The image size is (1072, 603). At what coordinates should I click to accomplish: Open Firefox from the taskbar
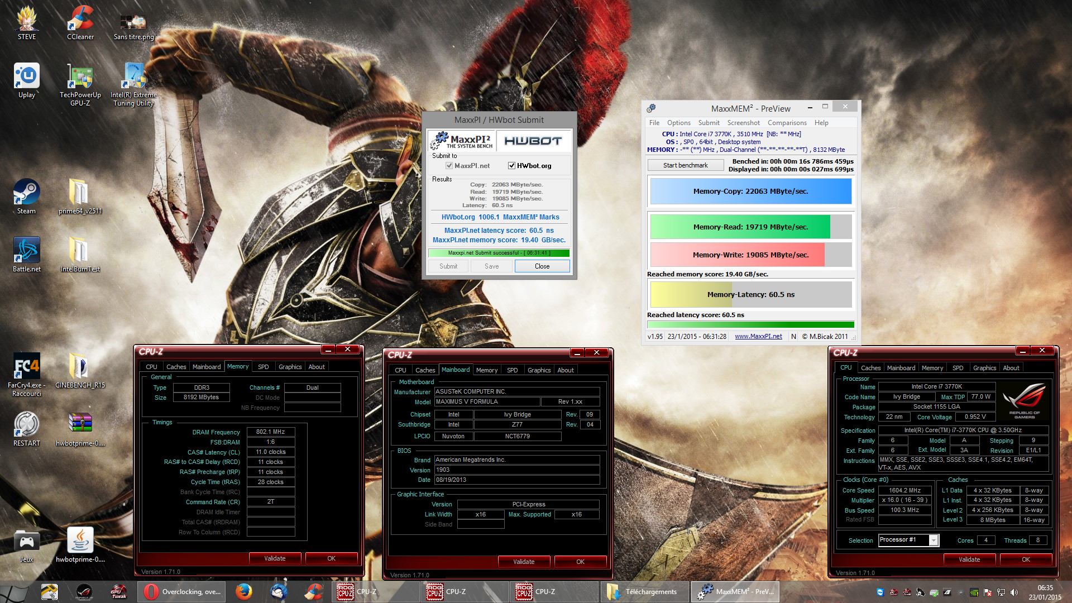click(x=243, y=592)
